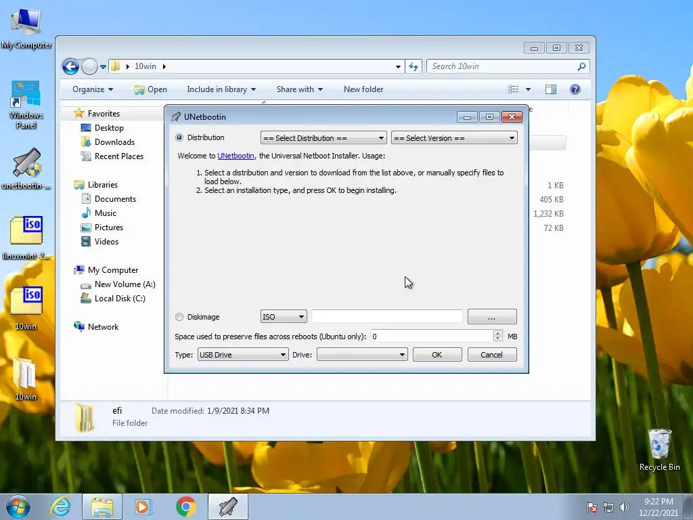Open the Organize menu
The image size is (693, 520).
(x=93, y=89)
